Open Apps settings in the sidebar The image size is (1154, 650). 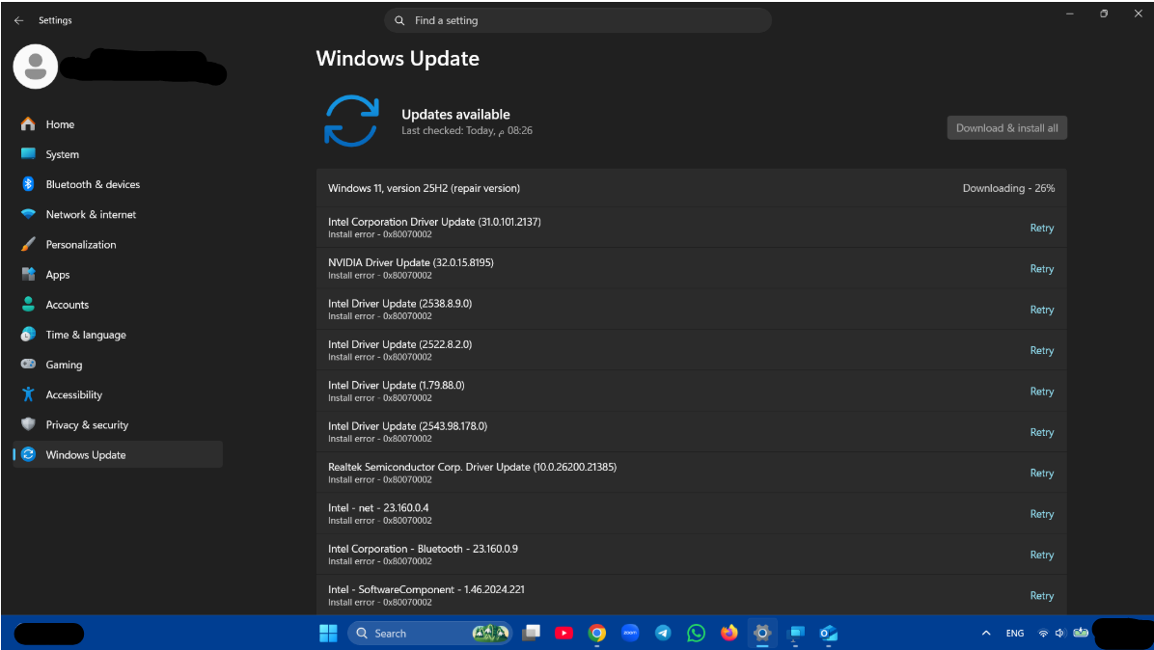pos(118,275)
